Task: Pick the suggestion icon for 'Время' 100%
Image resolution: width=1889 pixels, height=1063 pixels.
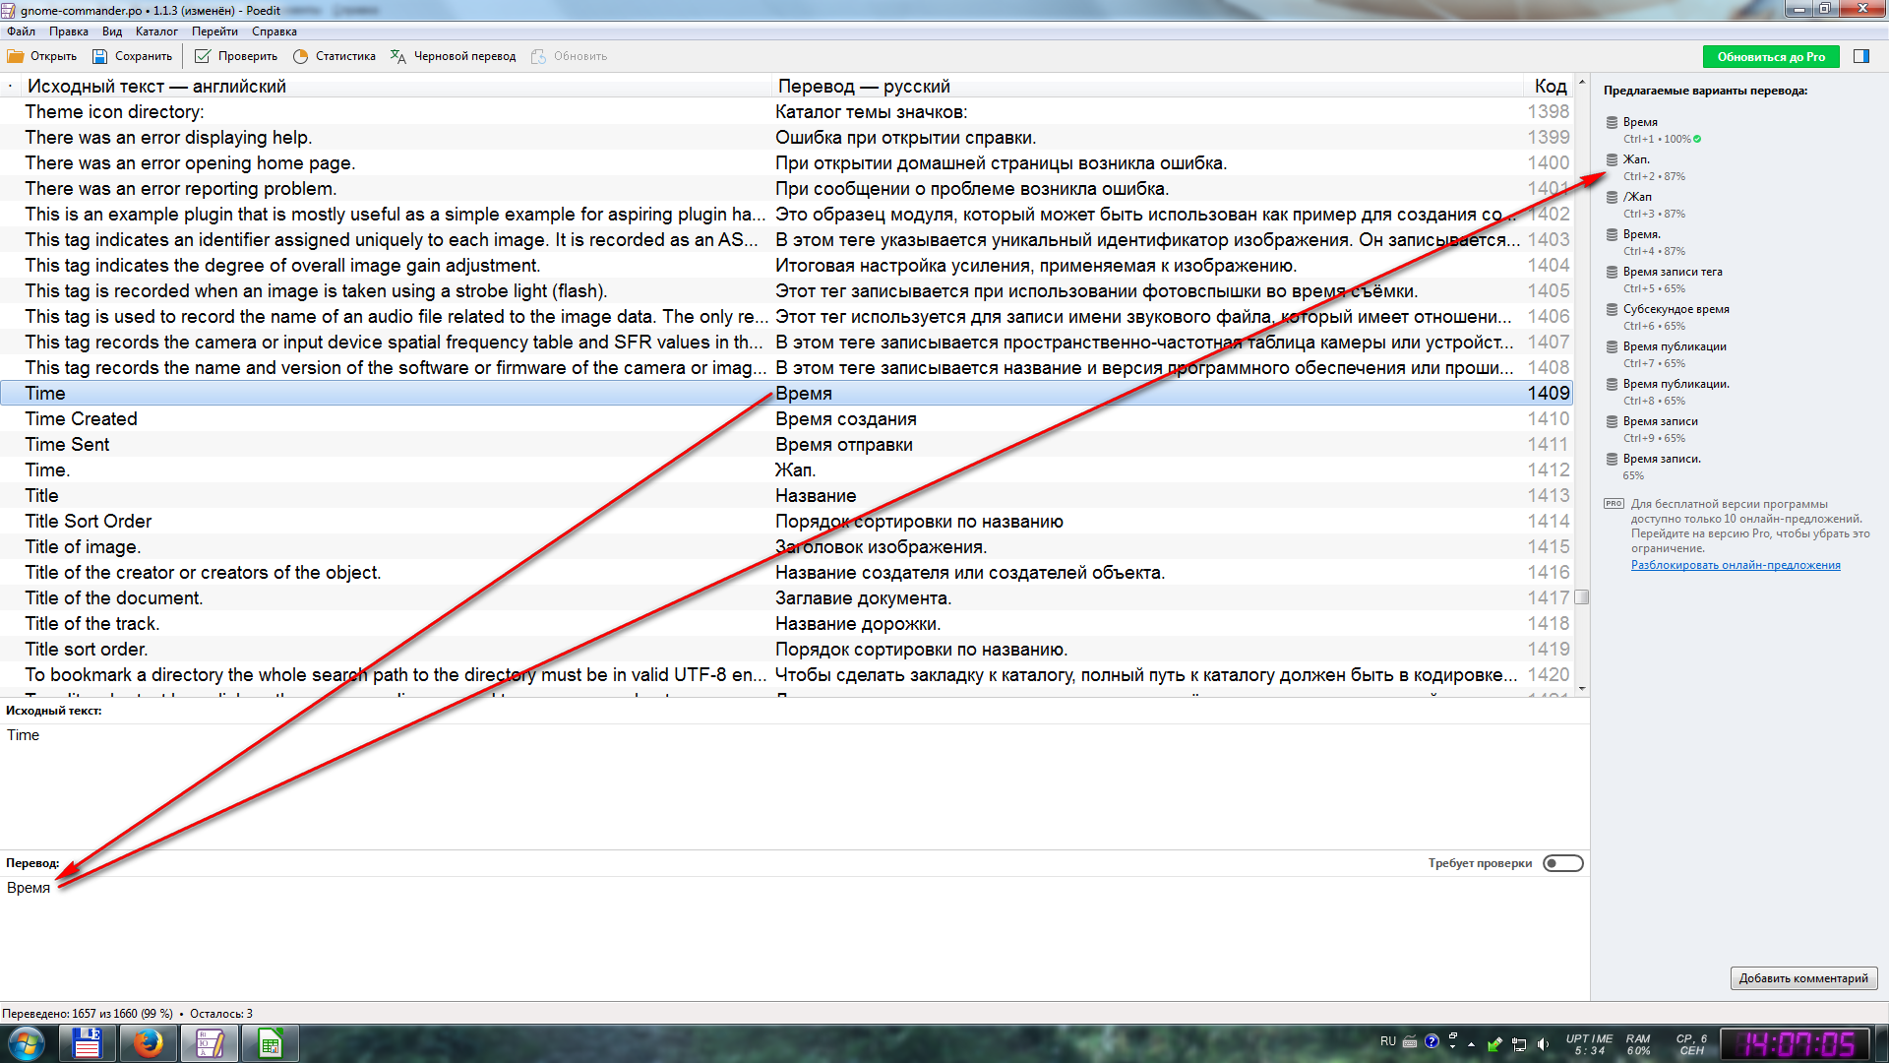Action: [1612, 122]
